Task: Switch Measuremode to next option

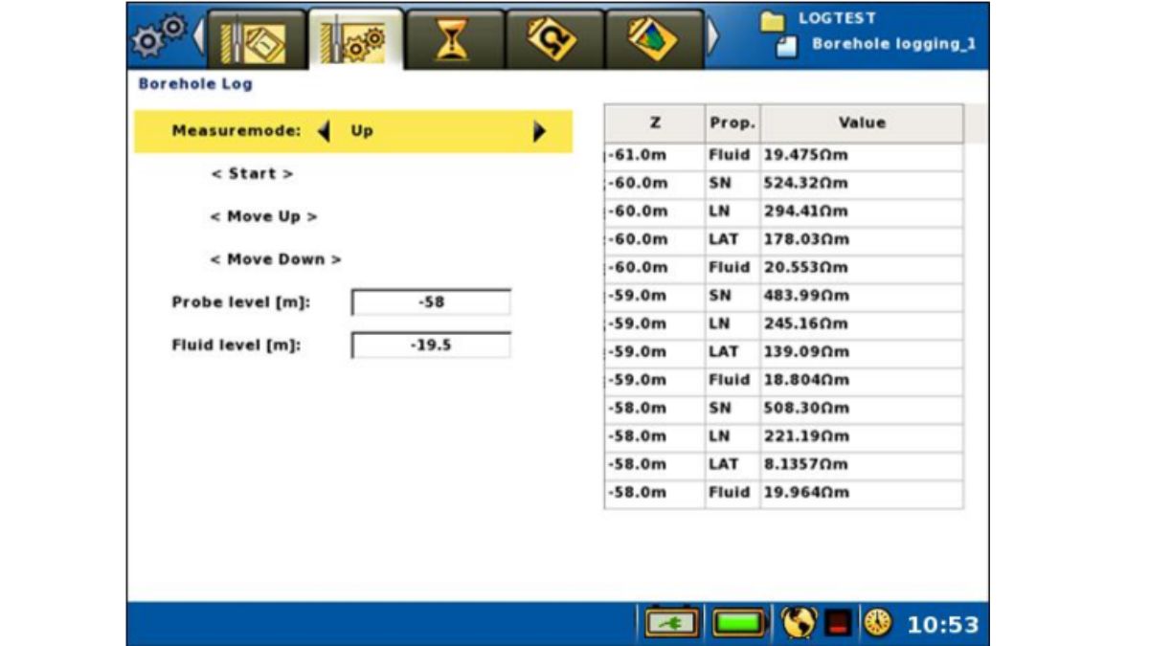Action: (540, 132)
